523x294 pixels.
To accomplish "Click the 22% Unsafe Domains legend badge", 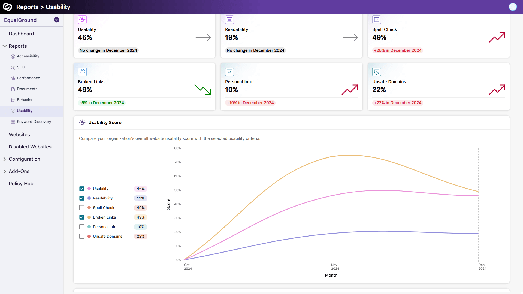I will tap(141, 236).
